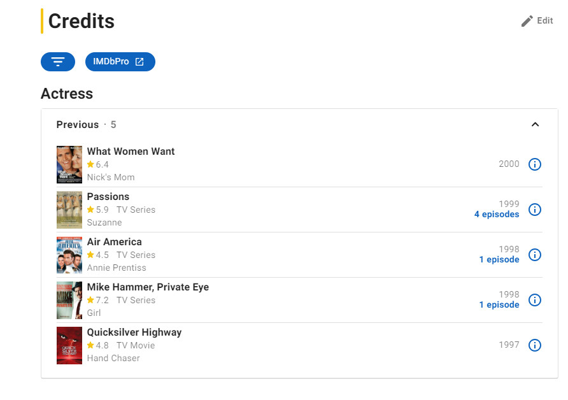Open the IMDbPro external link button
568x400 pixels.
coord(120,62)
